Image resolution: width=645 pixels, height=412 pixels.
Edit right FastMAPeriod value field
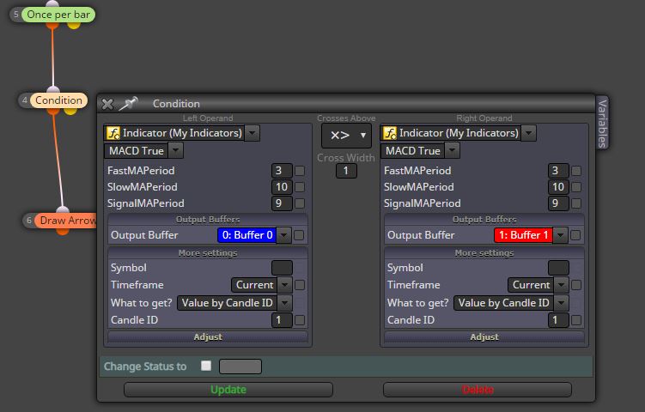(558, 171)
